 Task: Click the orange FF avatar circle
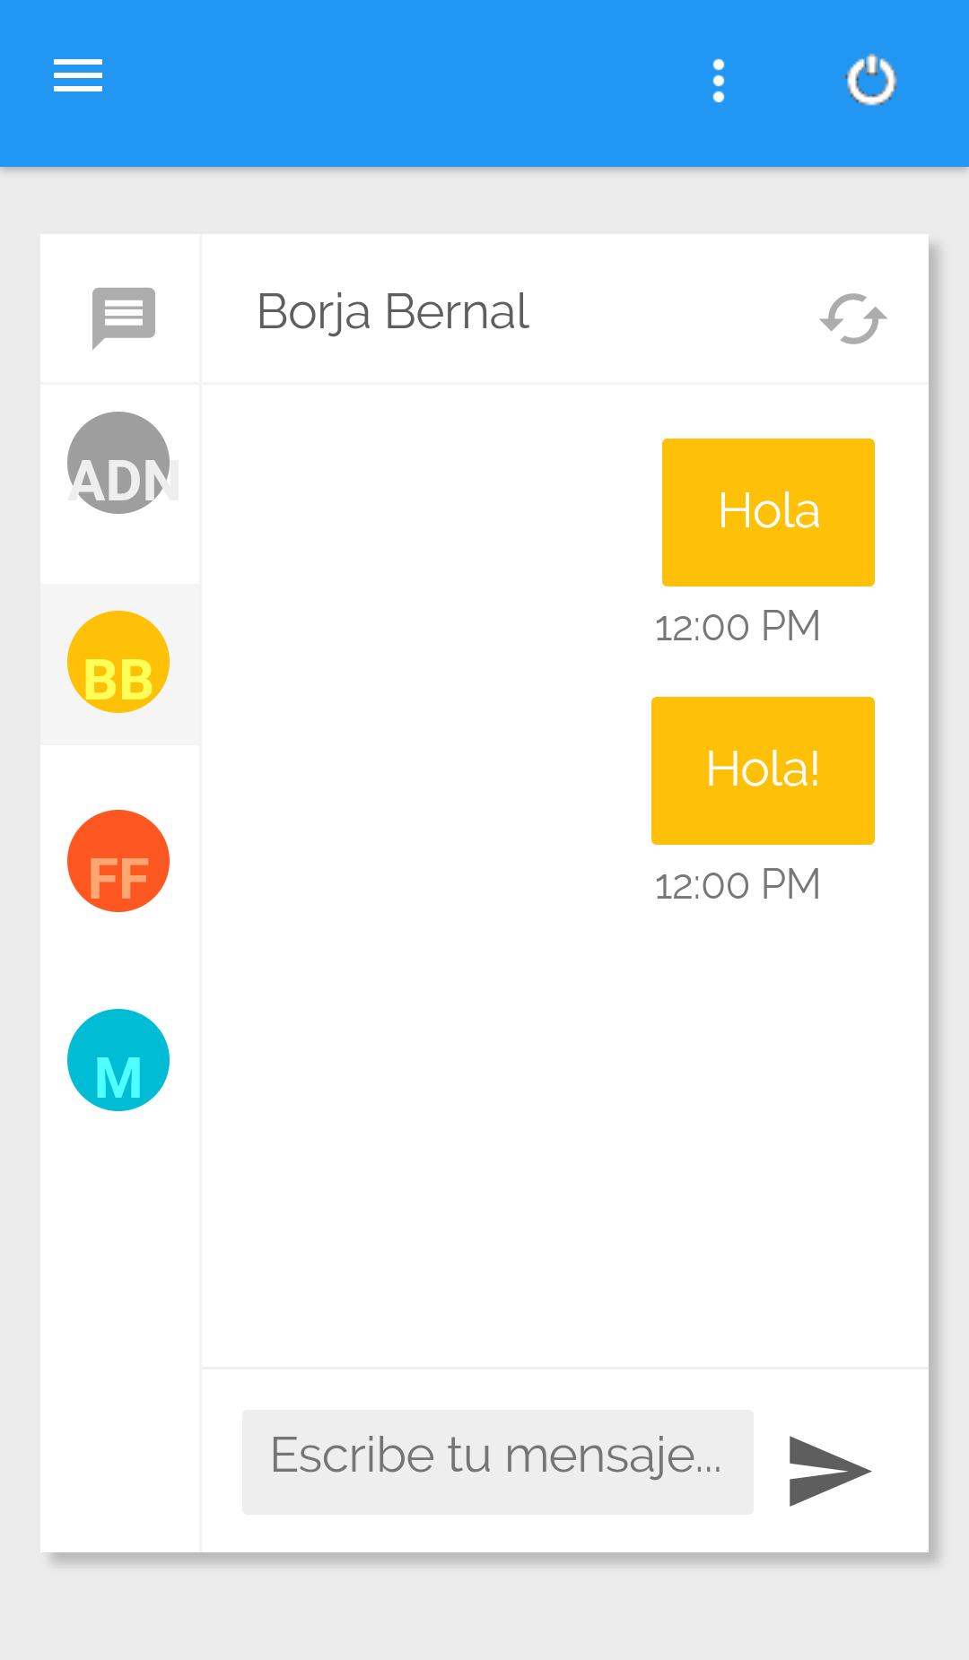point(118,861)
